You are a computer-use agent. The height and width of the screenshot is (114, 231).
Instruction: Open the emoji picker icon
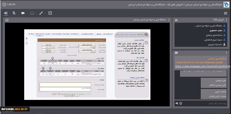[x=181, y=103]
